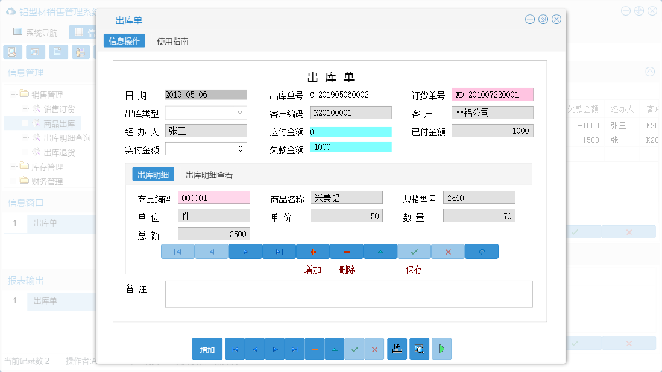This screenshot has height=372, width=662.
Task: Click the 增加 button at the bottom
Action: (x=207, y=349)
